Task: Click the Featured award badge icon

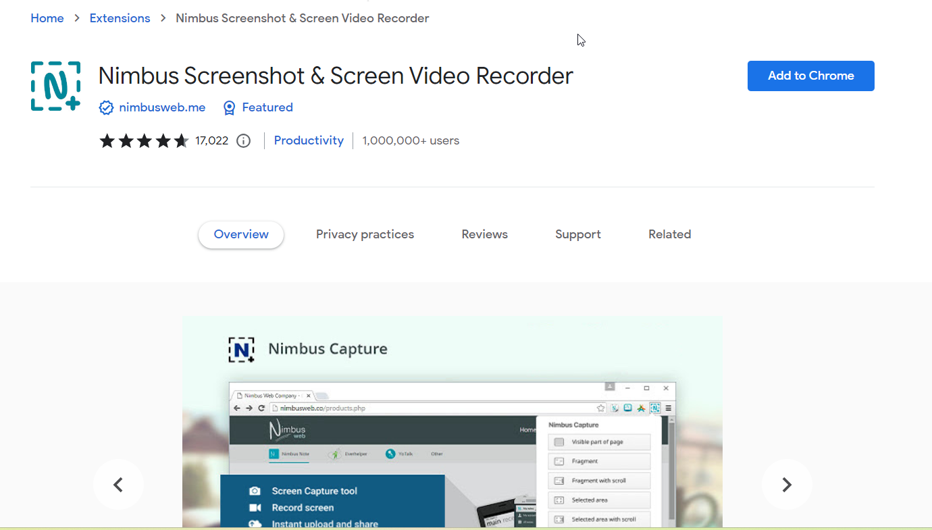Action: coord(230,108)
